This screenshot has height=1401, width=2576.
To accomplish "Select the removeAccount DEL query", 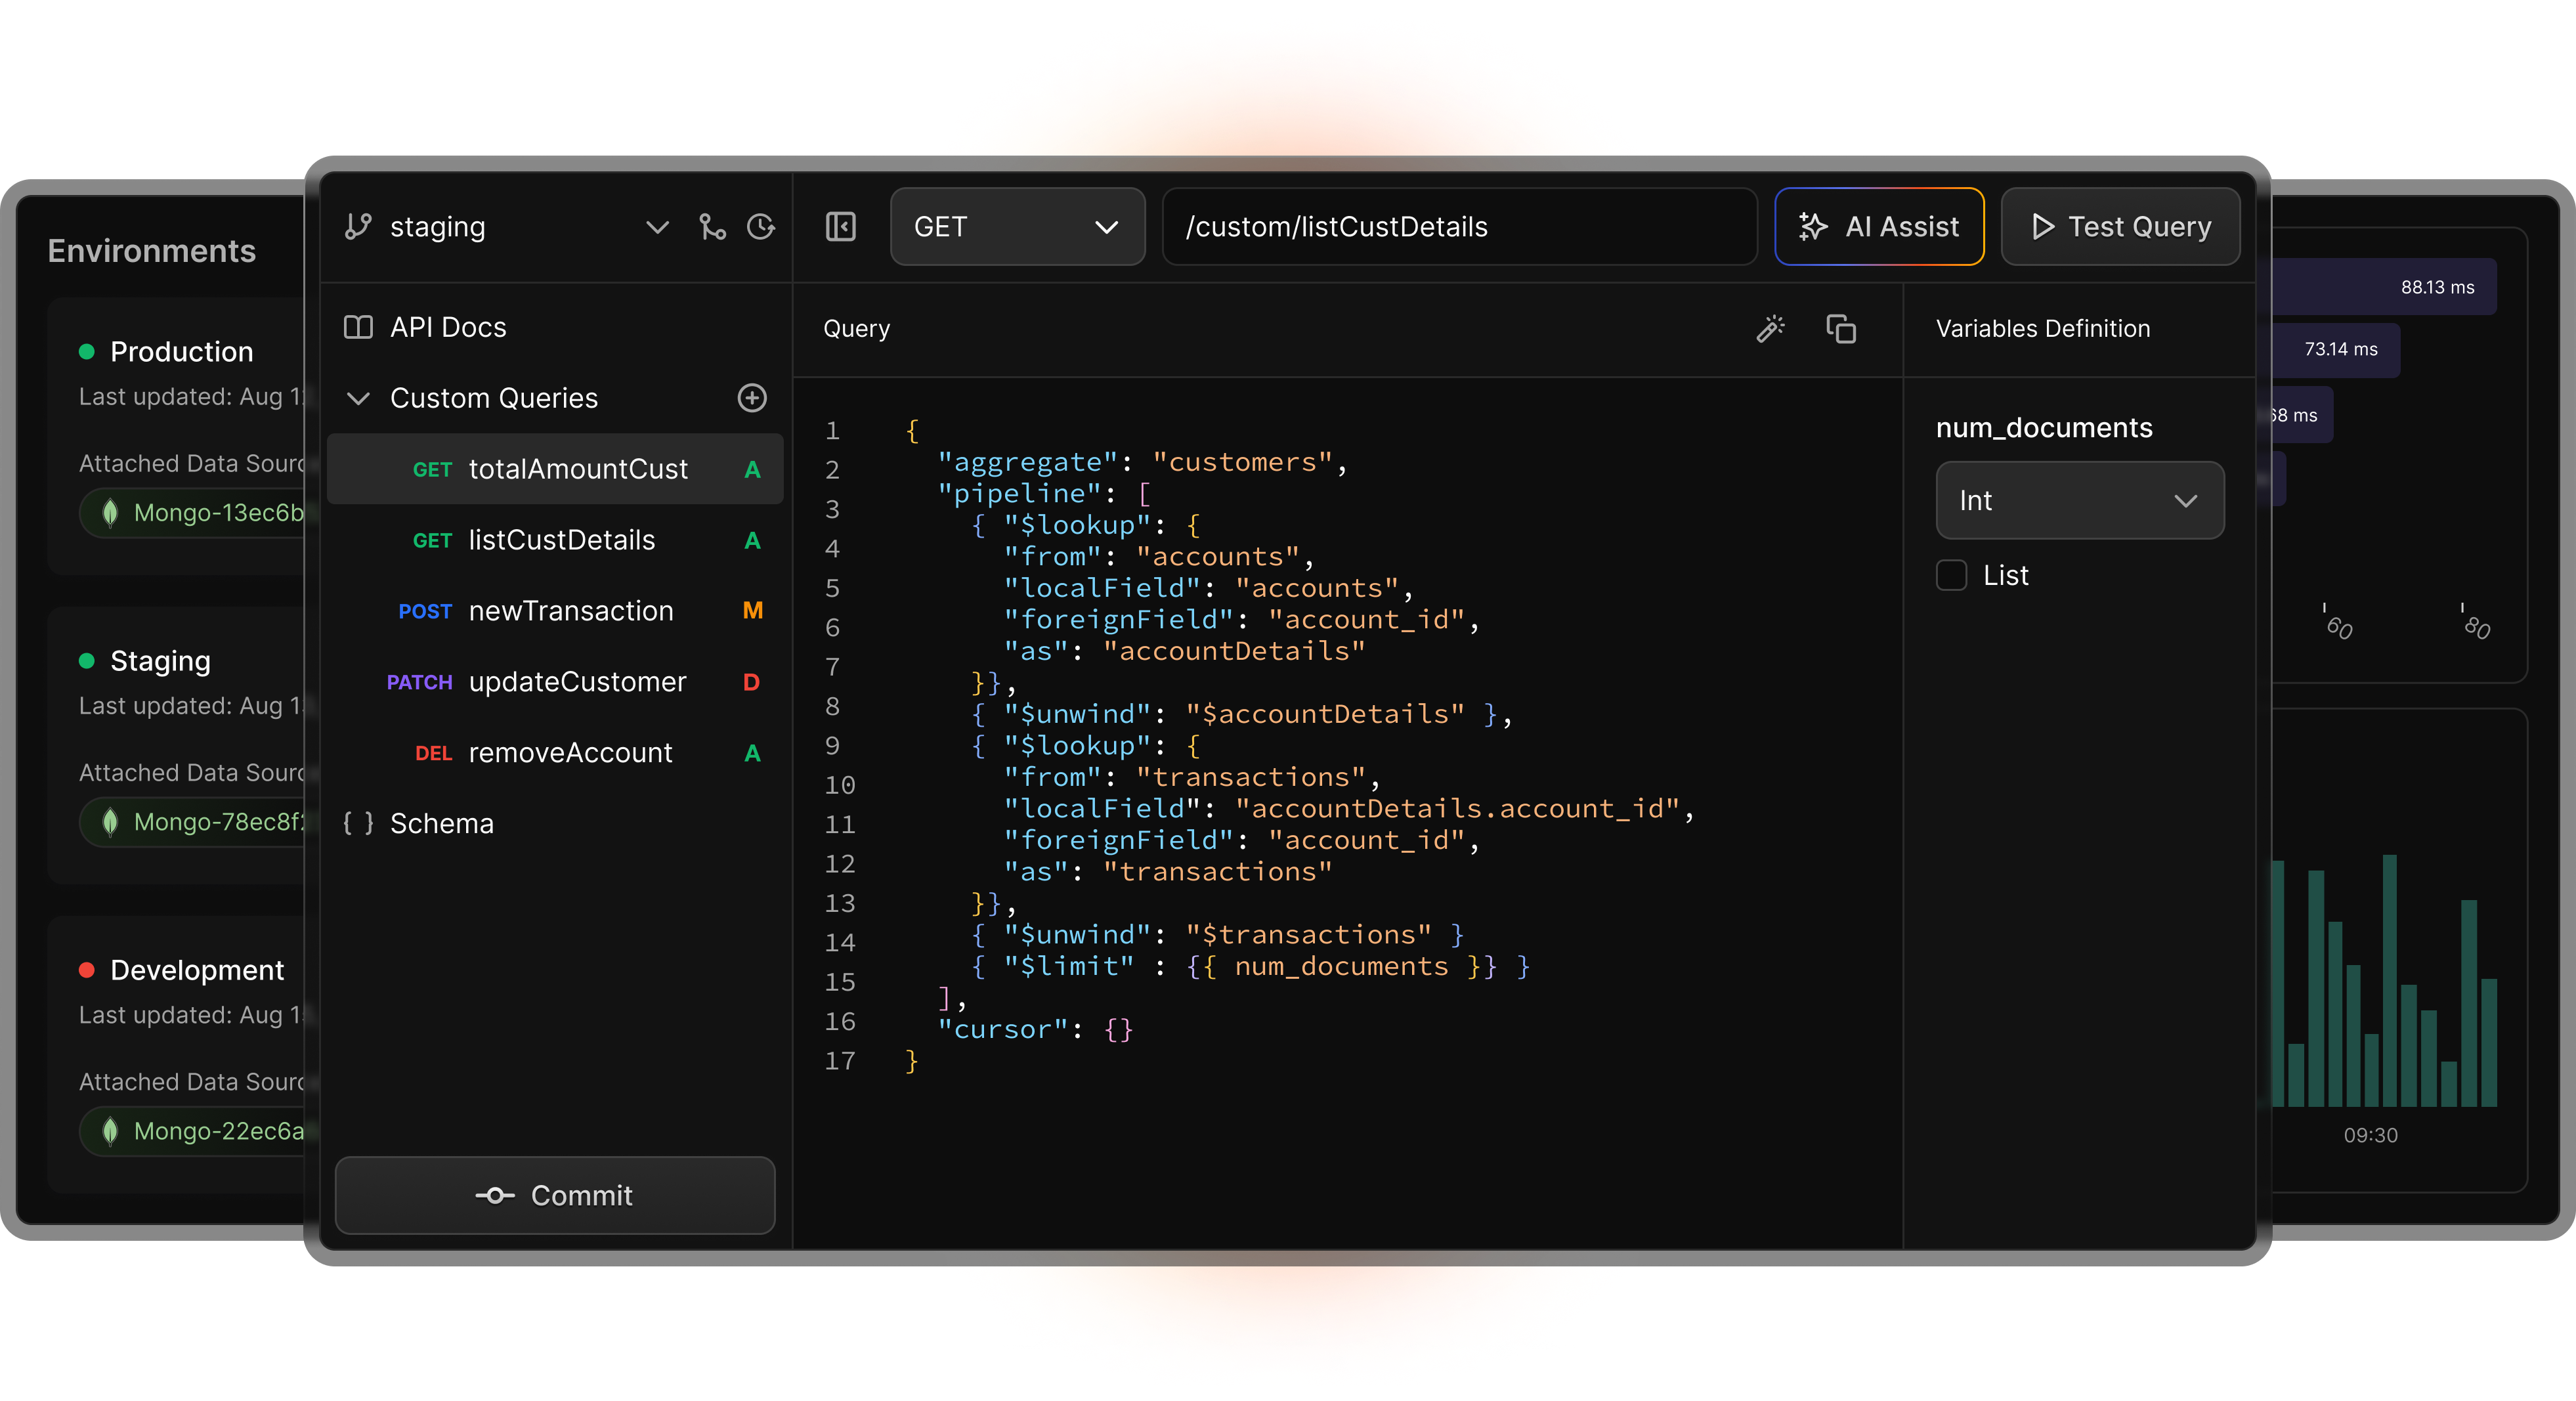I will [x=555, y=753].
